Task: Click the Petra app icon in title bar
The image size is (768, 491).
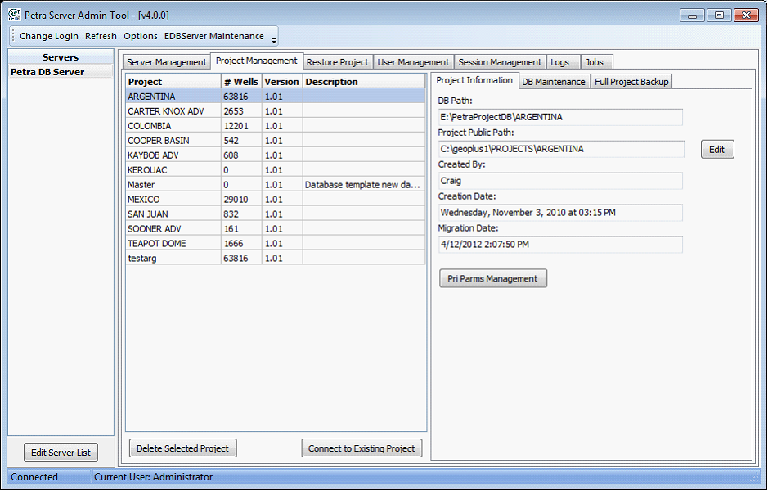Action: 14,15
